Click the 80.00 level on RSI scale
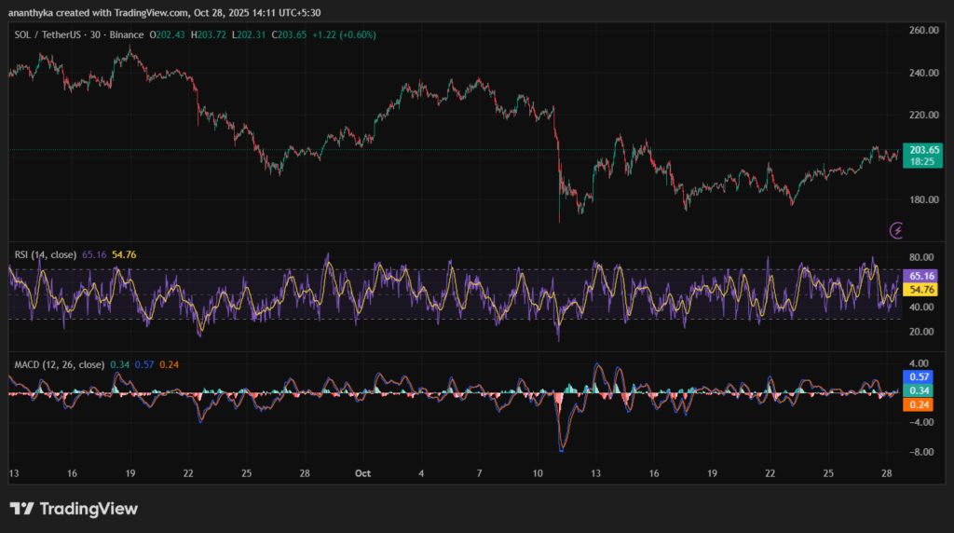The image size is (954, 533). pyautogui.click(x=920, y=257)
